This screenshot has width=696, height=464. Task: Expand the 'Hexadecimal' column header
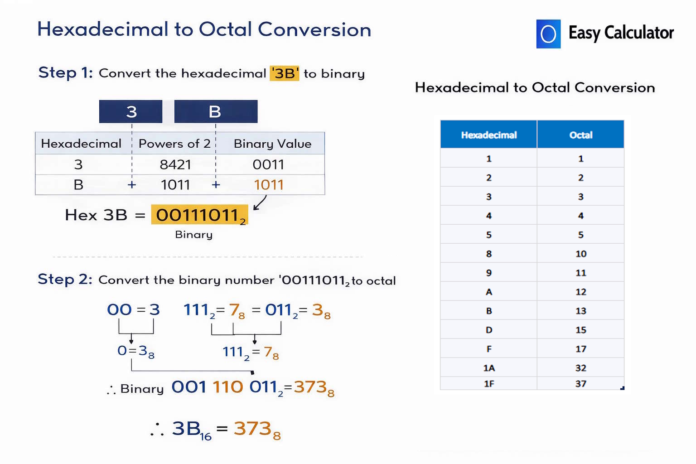pos(488,134)
